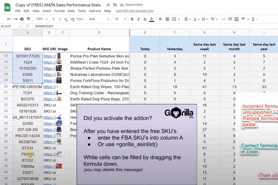This screenshot has height=185, width=278.
Task: Open the File menu
Action: tap(18, 11)
